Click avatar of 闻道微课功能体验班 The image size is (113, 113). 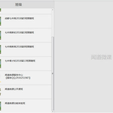tap(0, 106)
